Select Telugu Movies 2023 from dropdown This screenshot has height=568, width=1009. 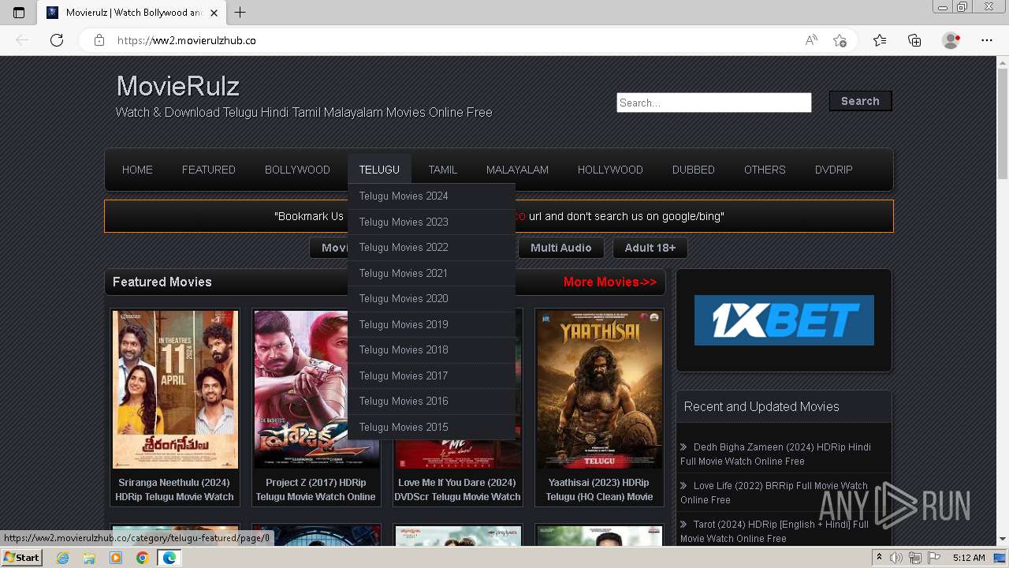[431, 222]
